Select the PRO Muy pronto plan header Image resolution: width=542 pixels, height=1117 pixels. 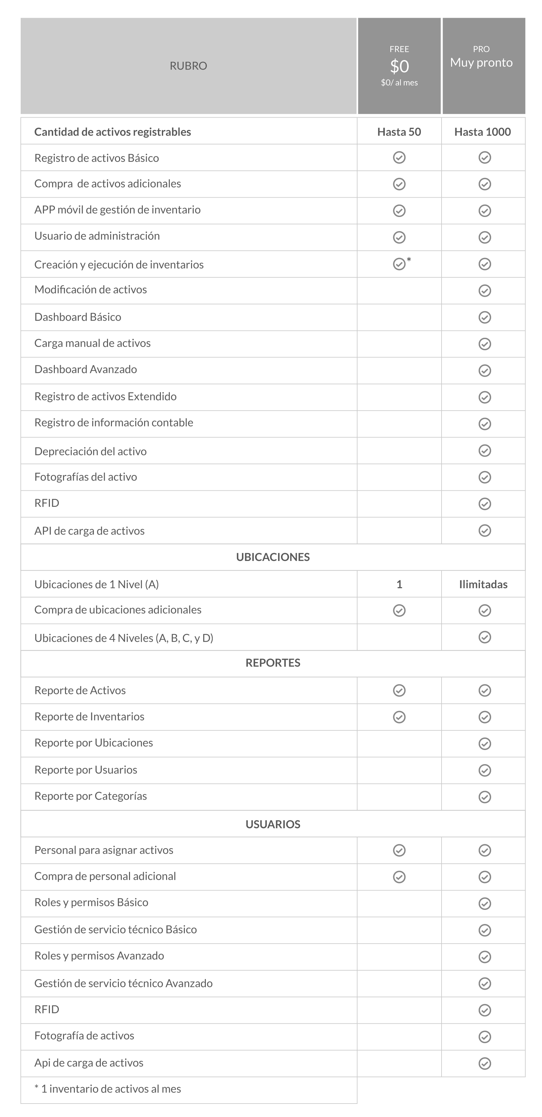coord(484,66)
